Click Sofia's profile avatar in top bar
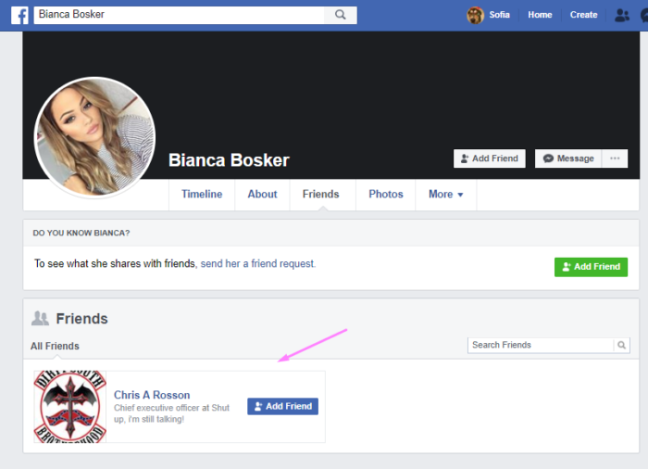This screenshot has width=648, height=469. pyautogui.click(x=475, y=16)
